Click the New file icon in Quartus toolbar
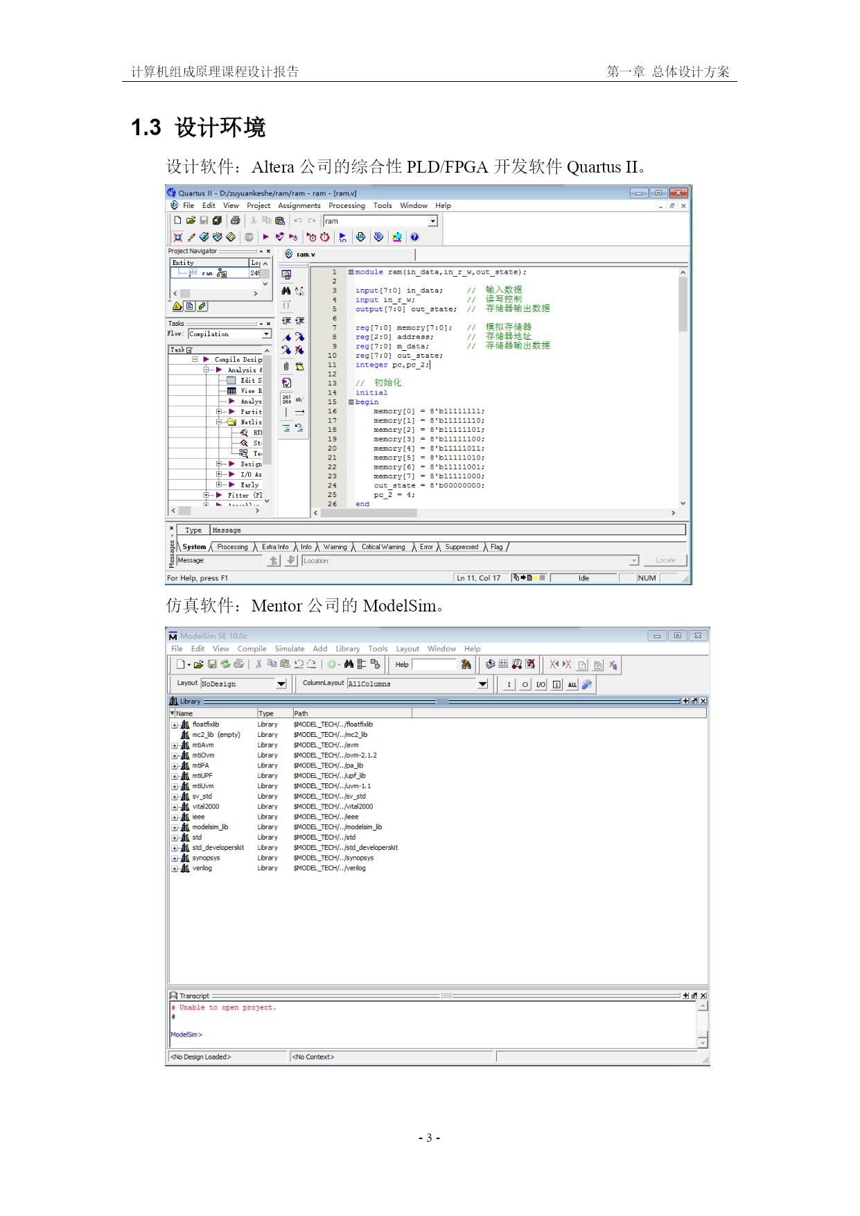This screenshot has height=1216, width=860. coord(177,220)
